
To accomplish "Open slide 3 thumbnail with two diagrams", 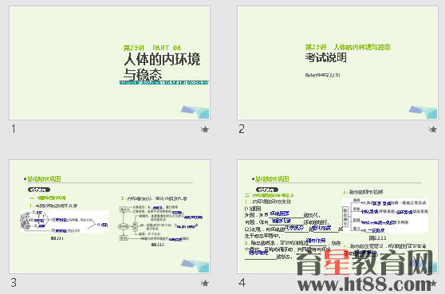I will coord(109,217).
